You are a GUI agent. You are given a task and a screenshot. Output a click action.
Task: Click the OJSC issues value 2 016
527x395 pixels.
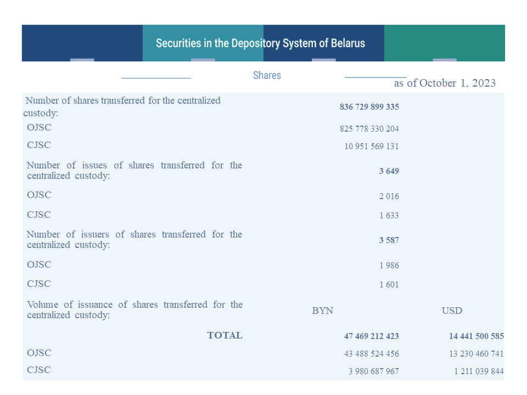tap(389, 196)
